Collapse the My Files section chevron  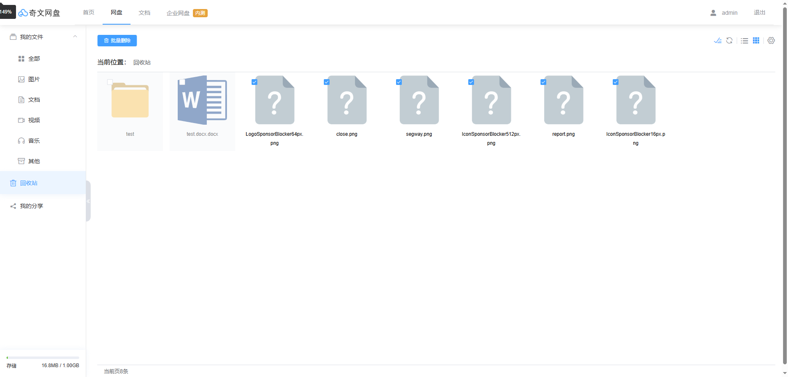(x=75, y=37)
